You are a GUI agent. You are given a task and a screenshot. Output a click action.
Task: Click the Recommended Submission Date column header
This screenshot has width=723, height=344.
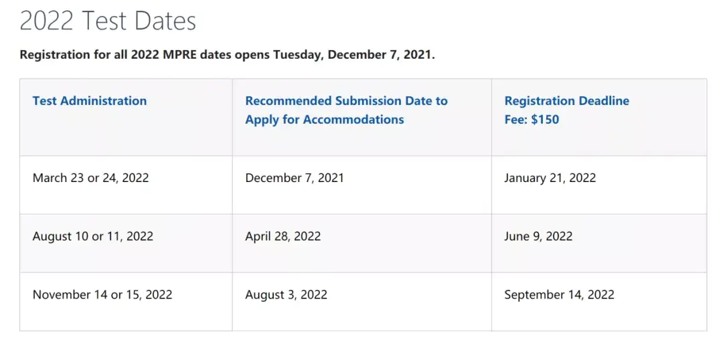click(346, 101)
